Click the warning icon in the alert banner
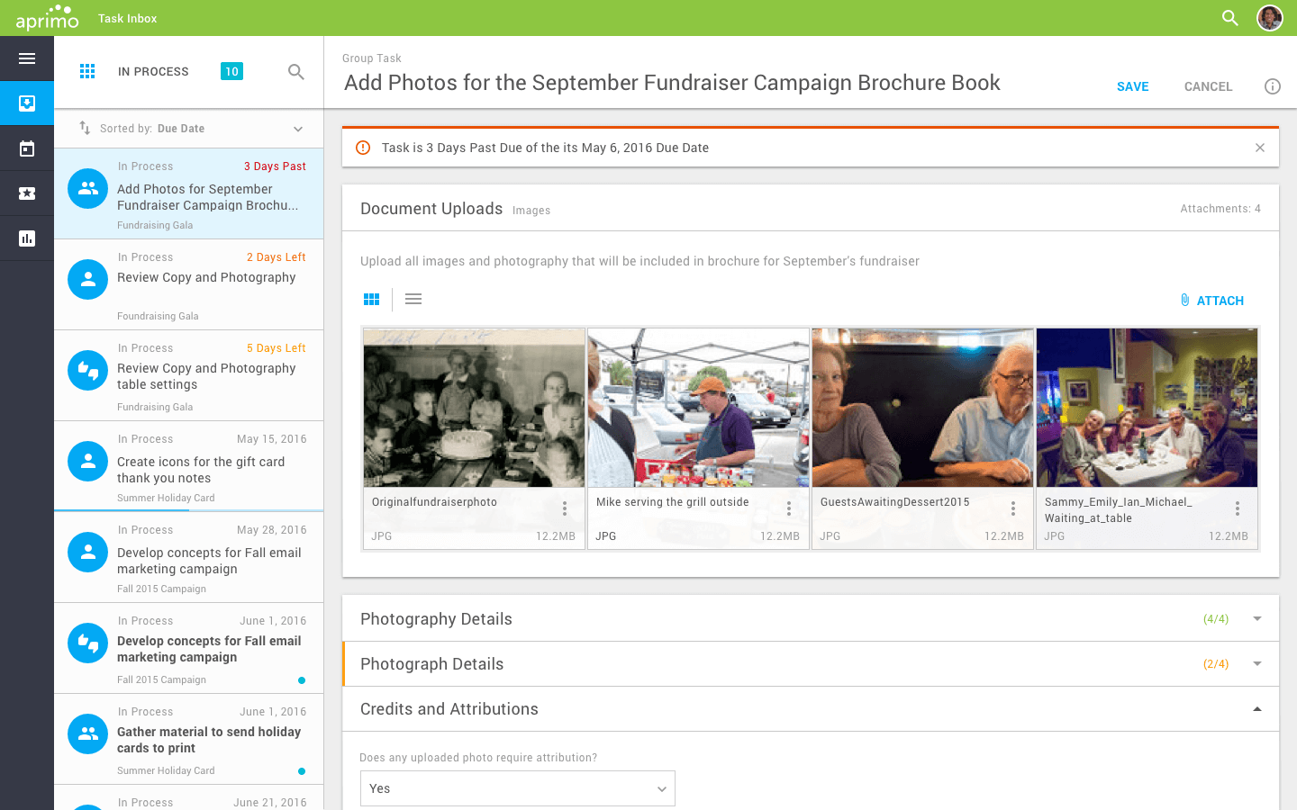 coord(363,148)
